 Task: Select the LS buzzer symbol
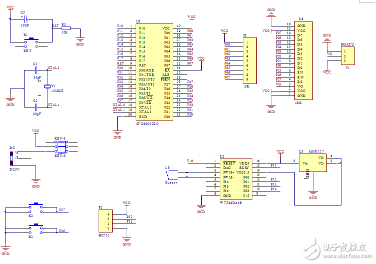click(x=172, y=174)
